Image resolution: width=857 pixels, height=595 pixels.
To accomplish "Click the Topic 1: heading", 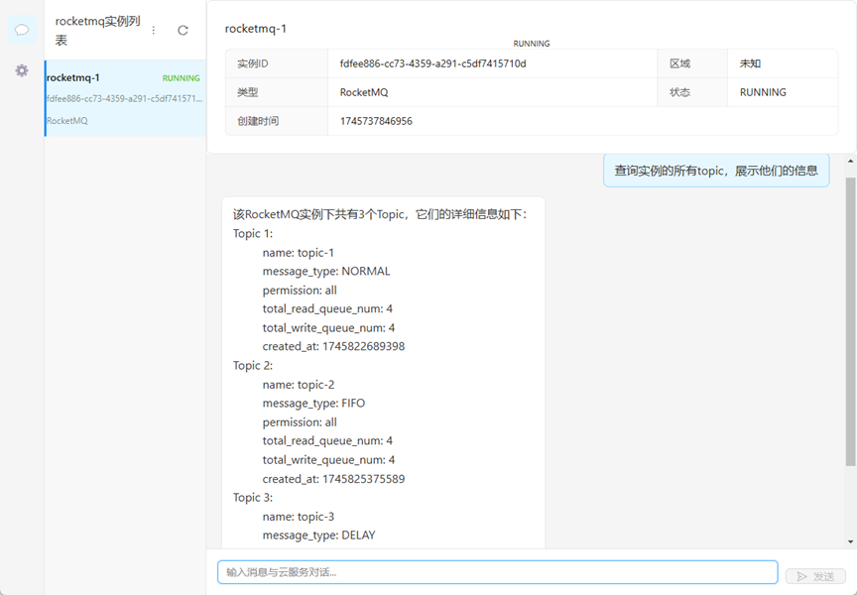I will [253, 233].
